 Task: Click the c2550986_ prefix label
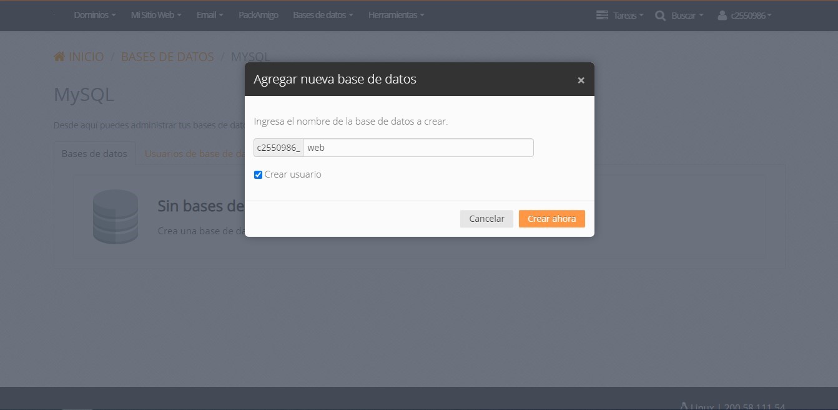(279, 148)
